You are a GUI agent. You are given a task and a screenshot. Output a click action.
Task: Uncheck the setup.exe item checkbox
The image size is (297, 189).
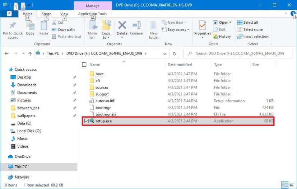pyautogui.click(x=85, y=121)
